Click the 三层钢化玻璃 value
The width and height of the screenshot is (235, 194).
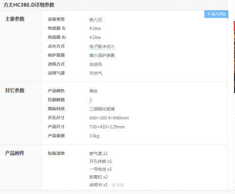point(102,109)
